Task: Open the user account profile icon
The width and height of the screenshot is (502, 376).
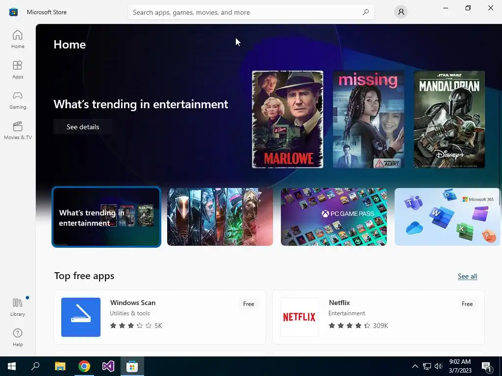Action: 401,12
